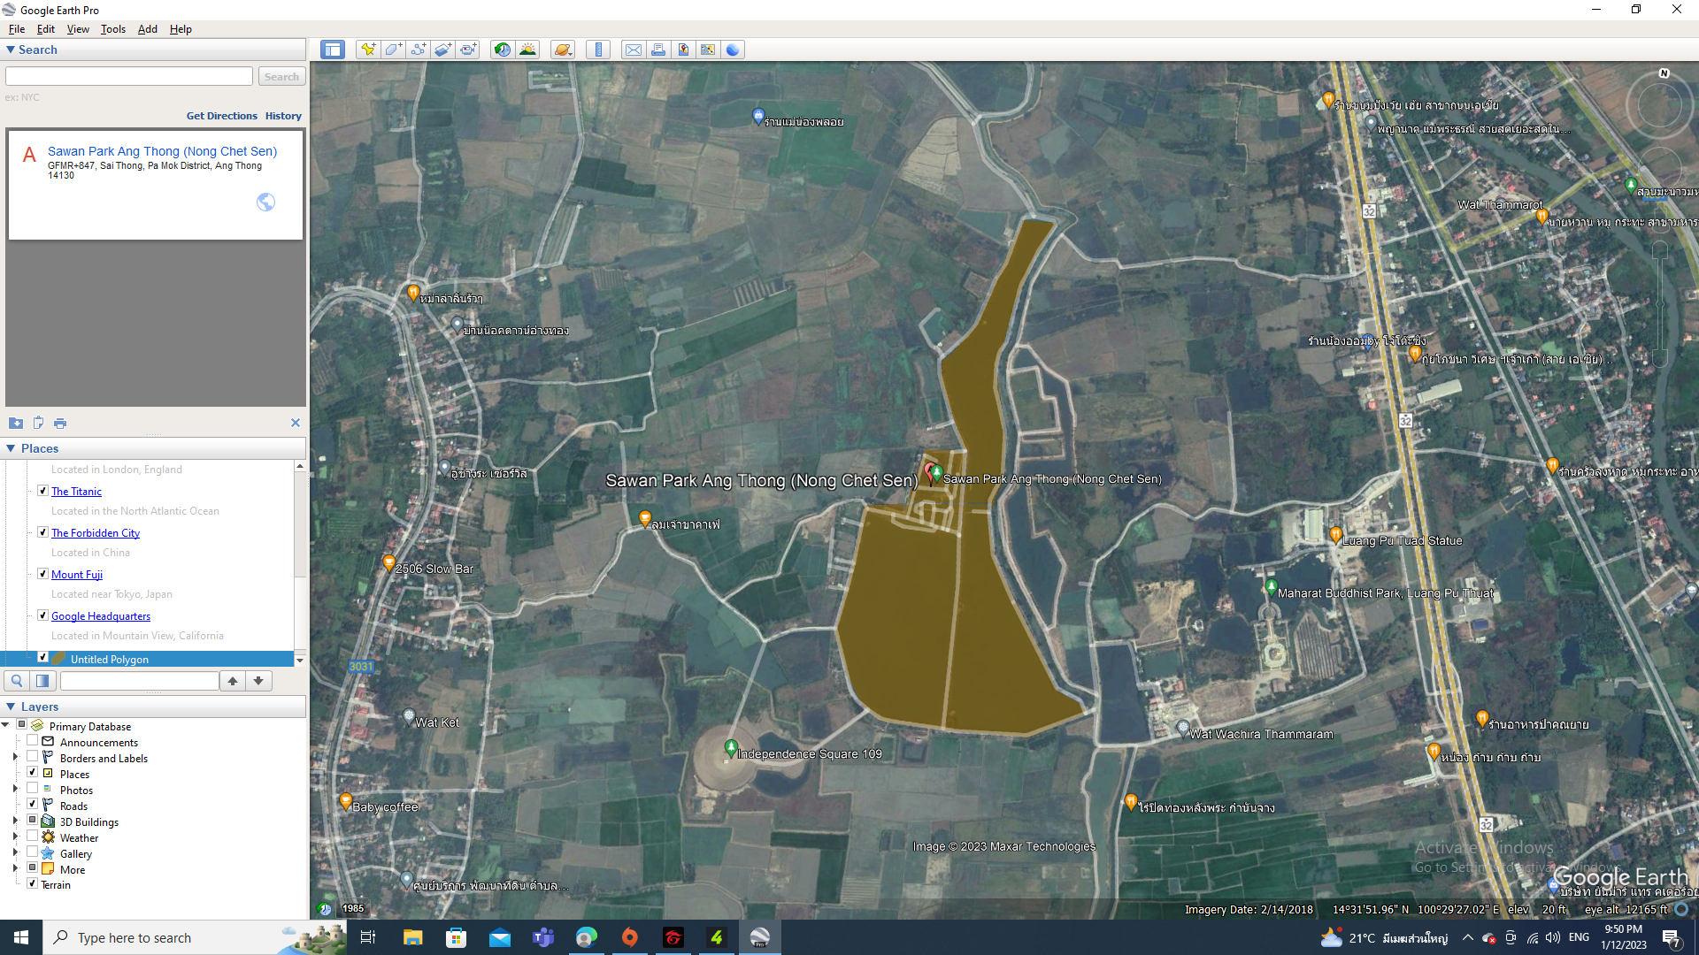This screenshot has width=1699, height=955.
Task: Click the Get Directions link
Action: pos(221,116)
